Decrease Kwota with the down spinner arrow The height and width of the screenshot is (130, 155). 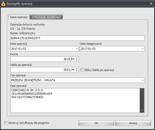point(77,60)
